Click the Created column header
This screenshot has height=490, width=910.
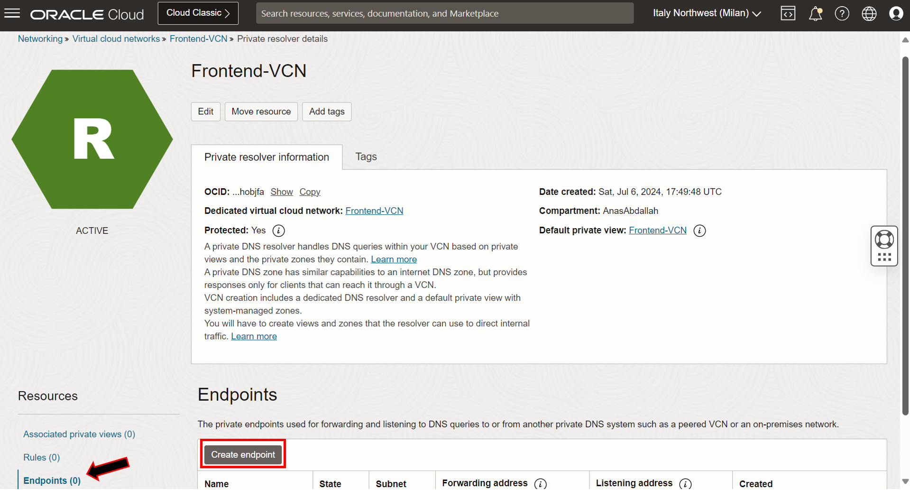[x=756, y=484]
